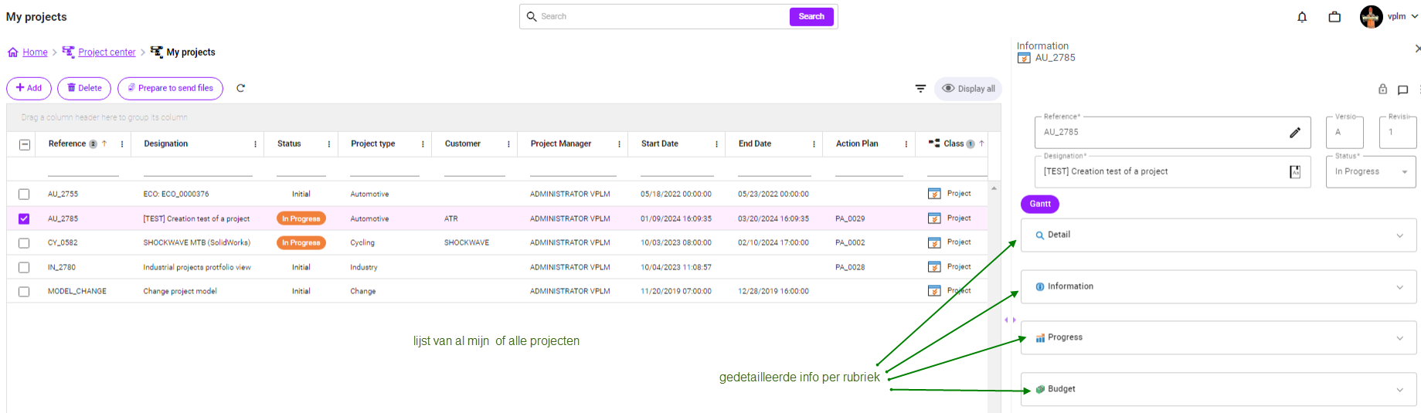Open the vplm user menu arrow
The height and width of the screenshot is (413, 1421).
[1414, 16]
